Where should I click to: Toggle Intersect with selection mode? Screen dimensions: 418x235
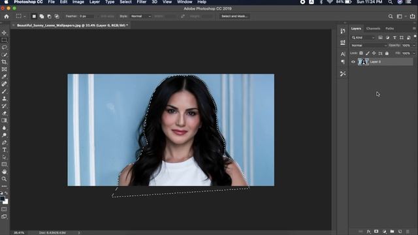click(x=57, y=16)
